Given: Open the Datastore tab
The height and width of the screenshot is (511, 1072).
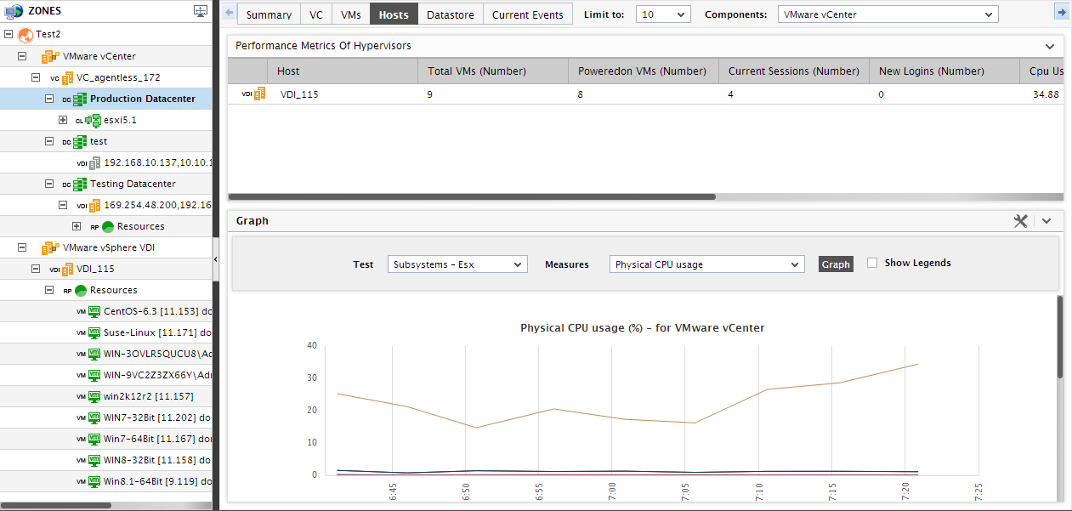Looking at the screenshot, I should click(x=451, y=14).
